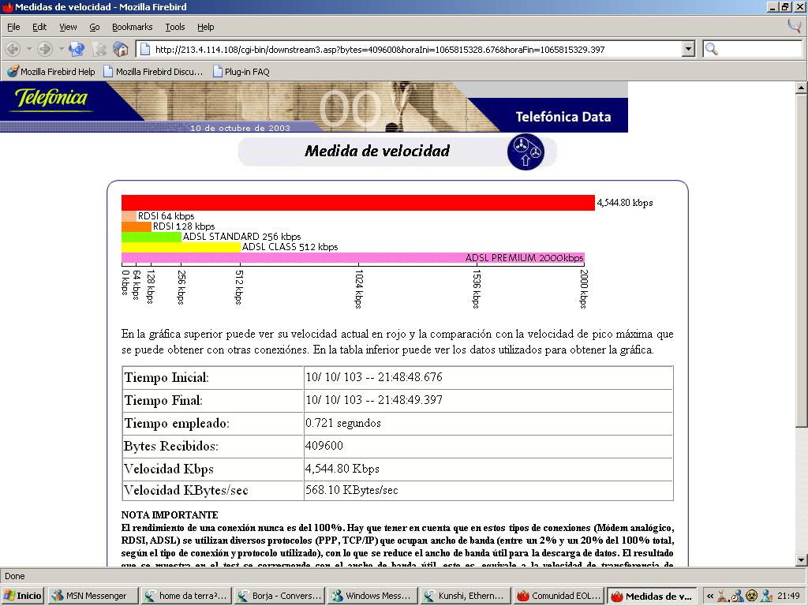Click the tray eMule donkey icon
Image resolution: width=808 pixels, height=606 pixels.
pos(723,596)
